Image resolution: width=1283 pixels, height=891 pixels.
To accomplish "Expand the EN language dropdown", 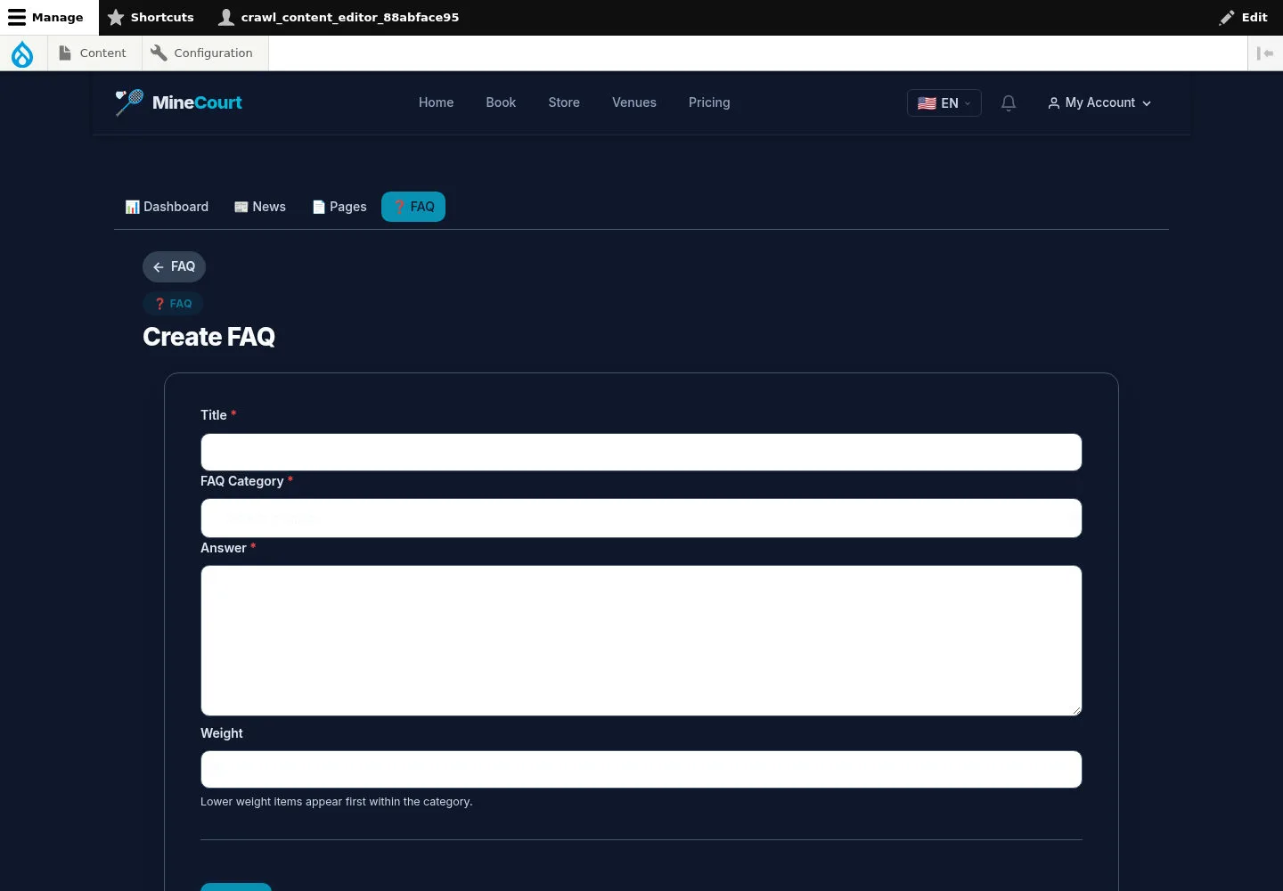I will pos(944,103).
